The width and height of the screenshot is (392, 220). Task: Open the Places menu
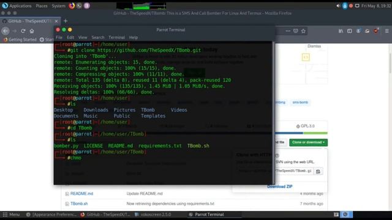tap(42, 5)
